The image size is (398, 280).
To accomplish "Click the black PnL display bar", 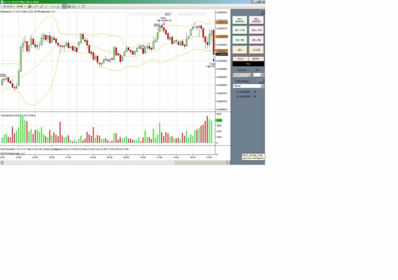I will [248, 64].
